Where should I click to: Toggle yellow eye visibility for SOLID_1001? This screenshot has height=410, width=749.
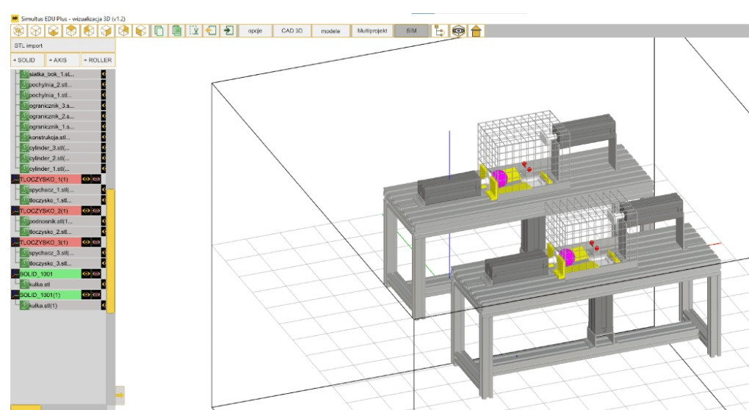coord(86,274)
